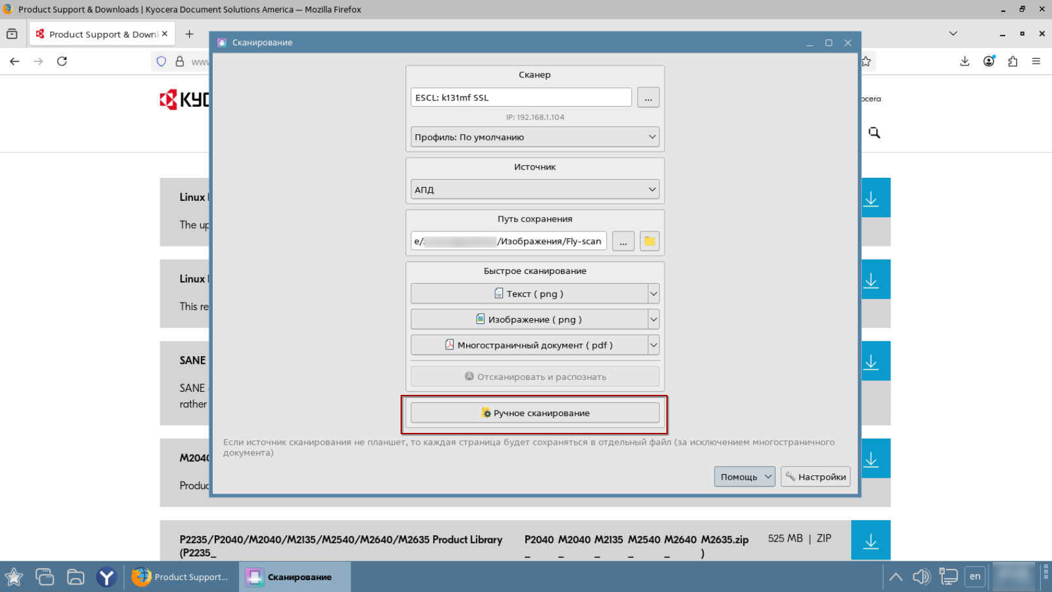Open Firefox downloads panel icon
Viewport: 1052px width, 592px height.
[964, 61]
